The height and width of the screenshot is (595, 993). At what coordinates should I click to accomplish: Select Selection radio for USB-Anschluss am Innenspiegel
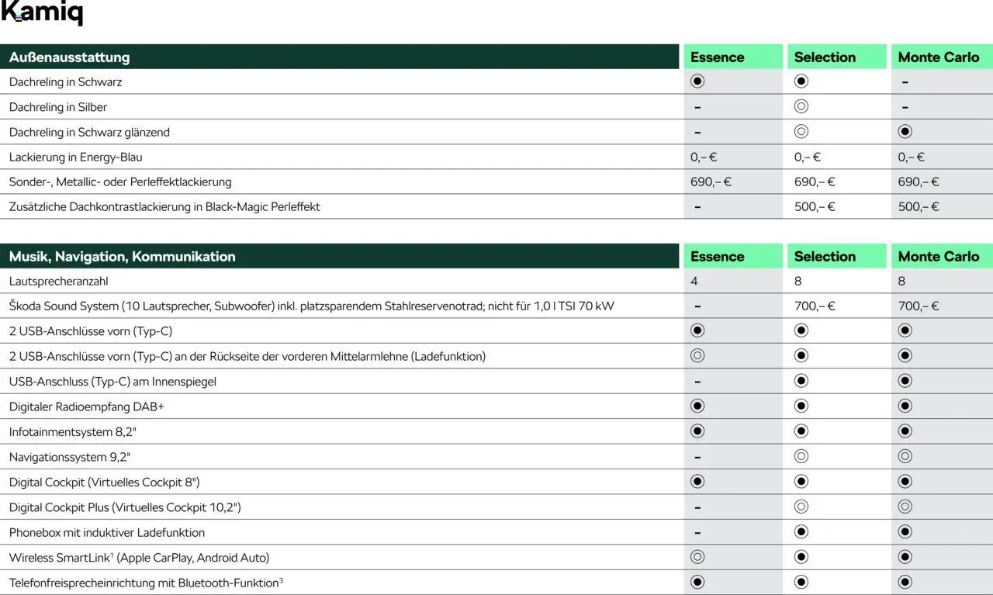[801, 381]
